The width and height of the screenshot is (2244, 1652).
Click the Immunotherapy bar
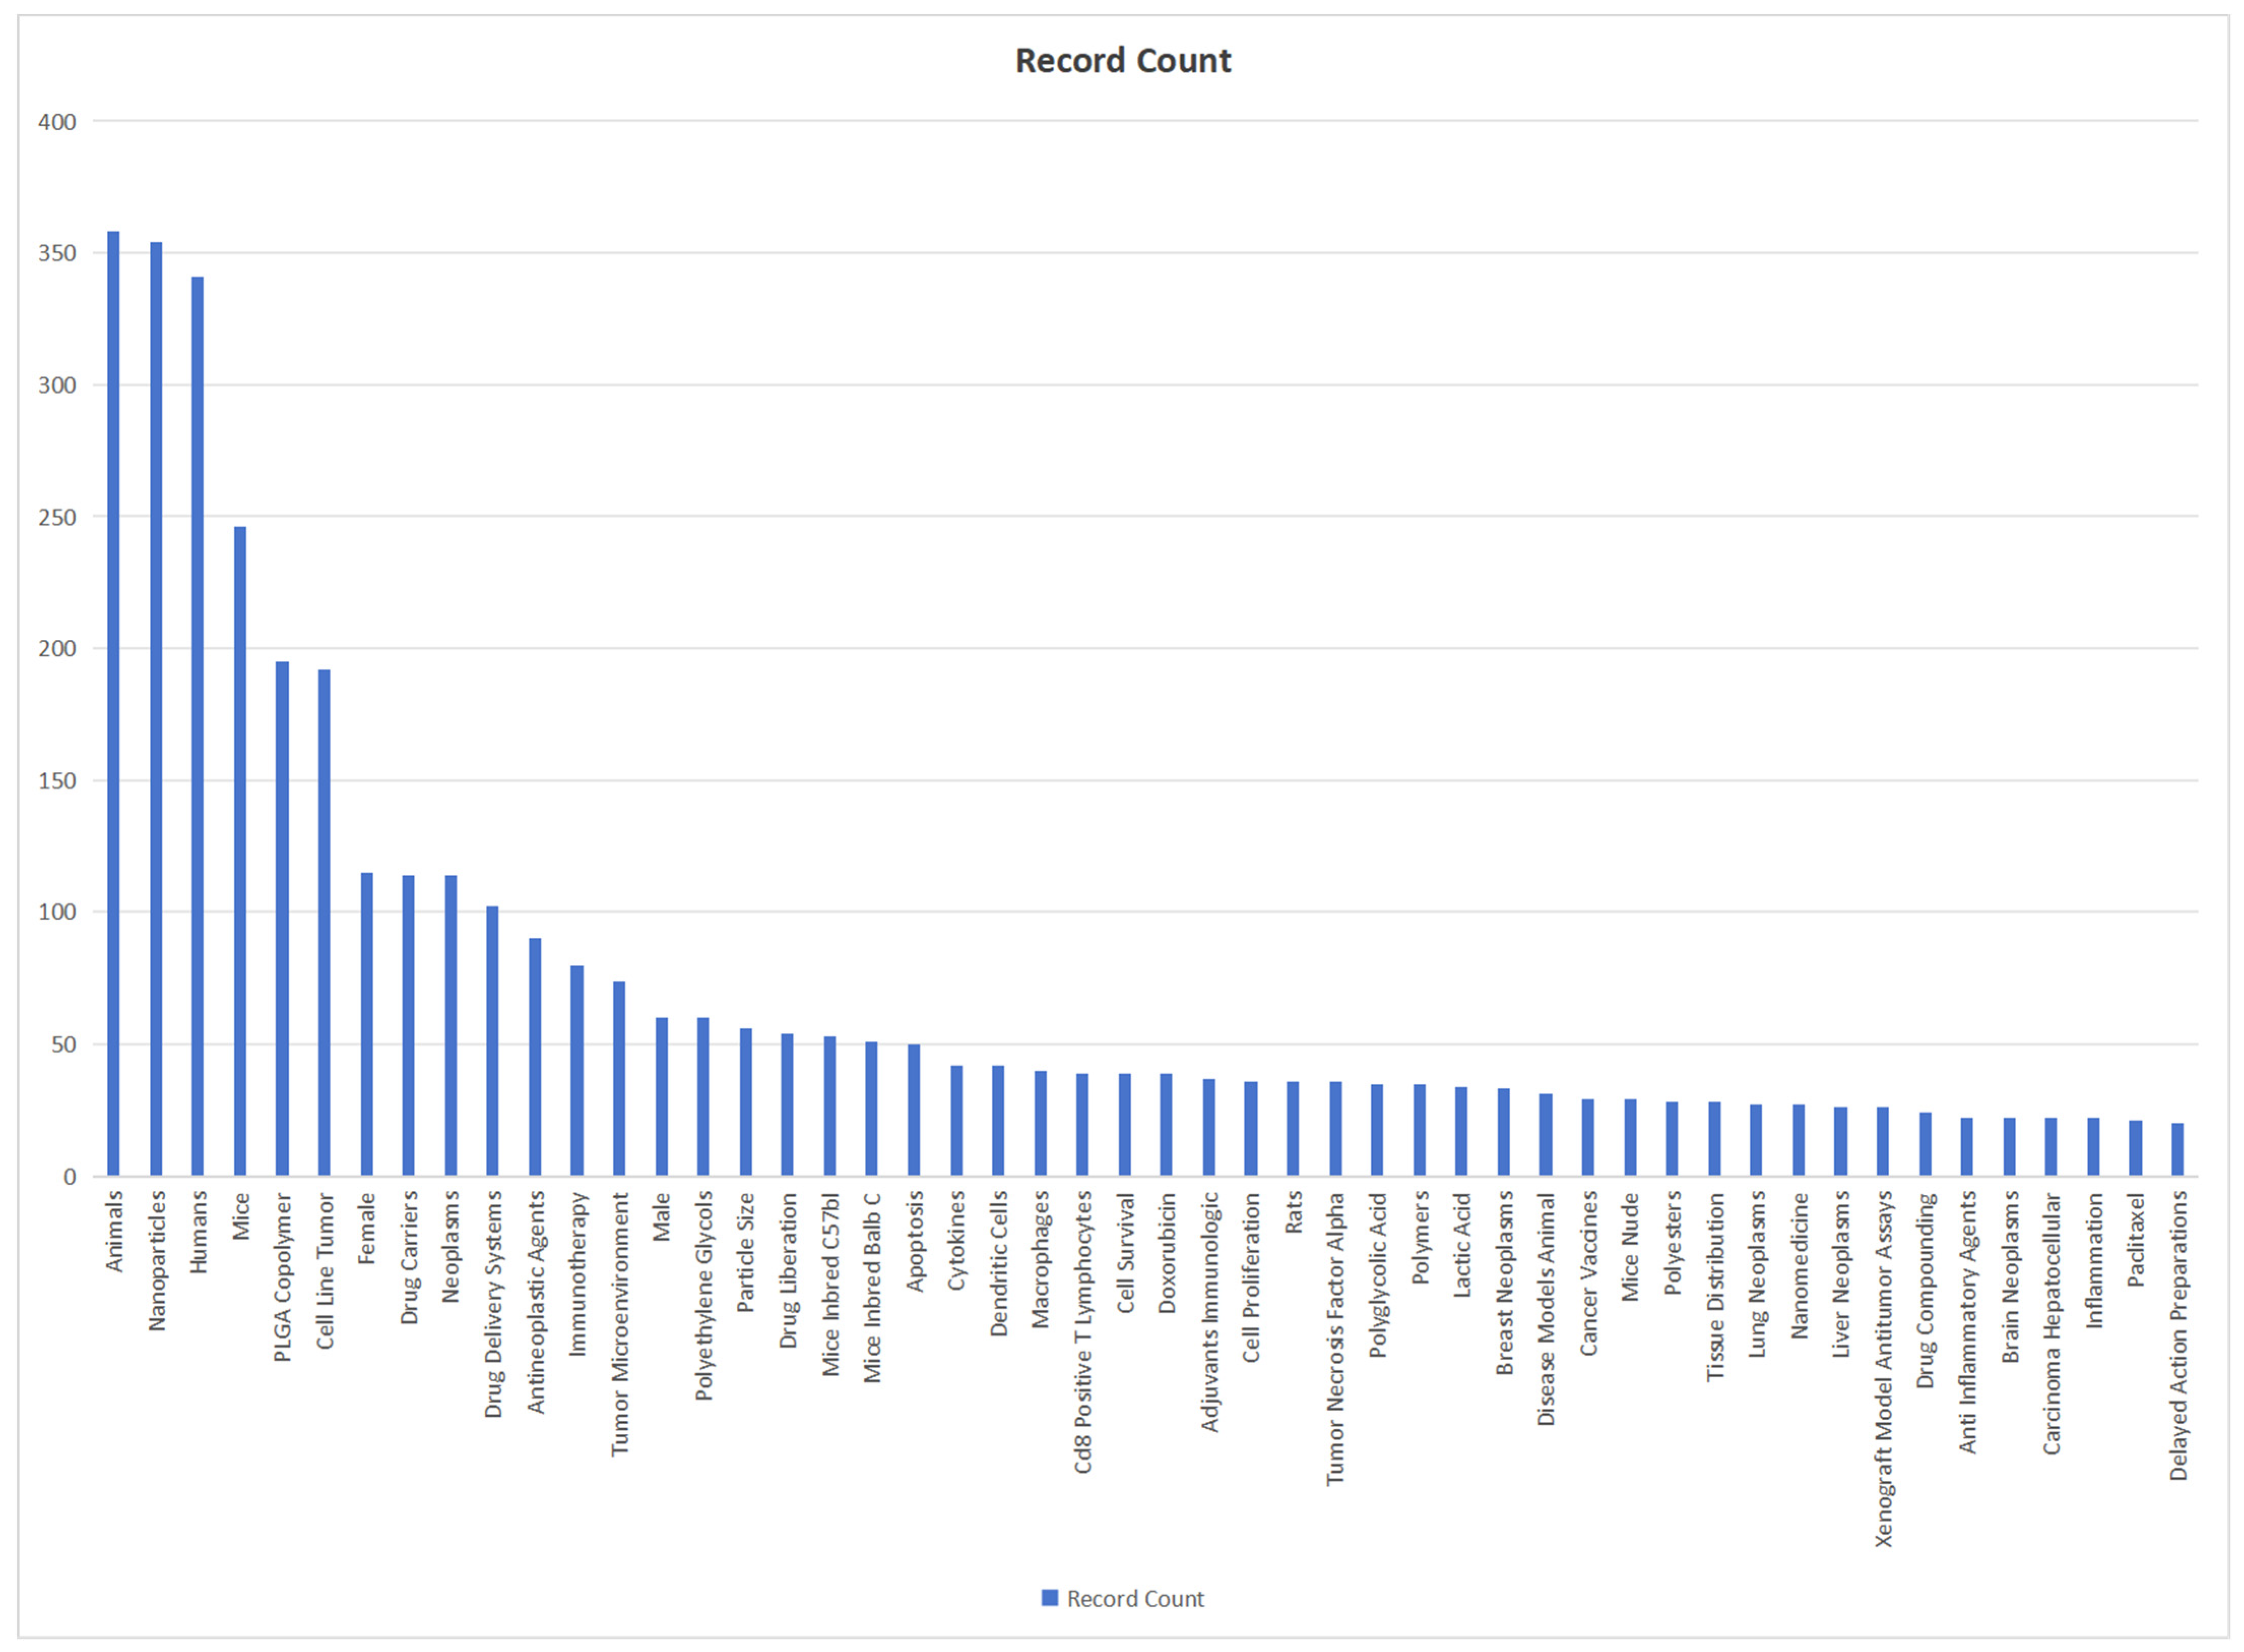(577, 1069)
